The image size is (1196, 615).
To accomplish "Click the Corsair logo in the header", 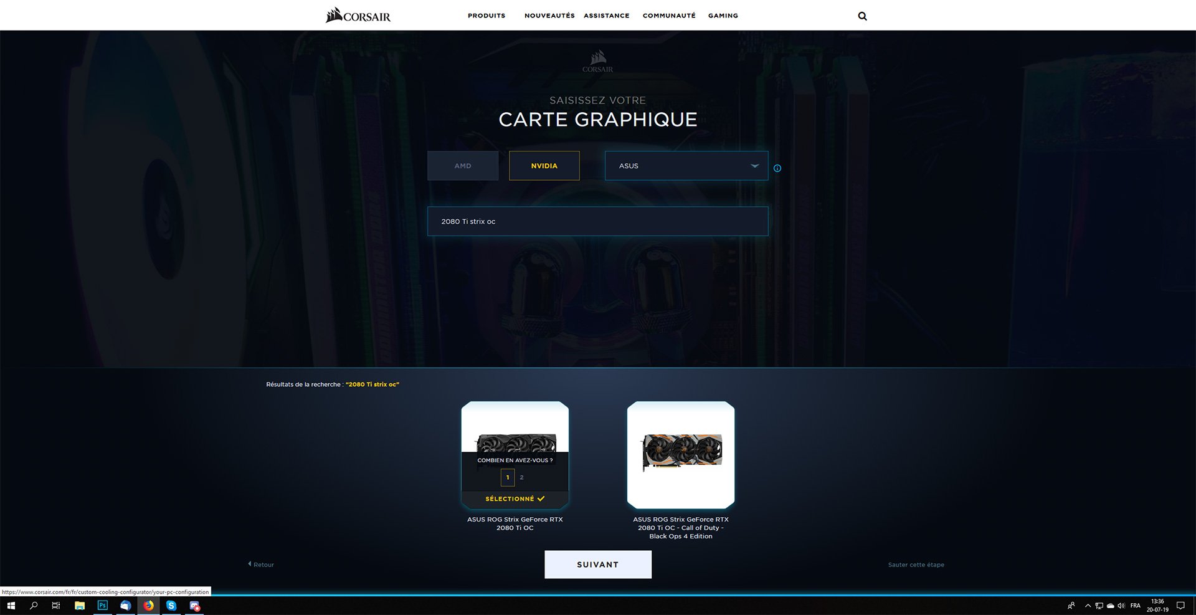I will click(x=358, y=16).
